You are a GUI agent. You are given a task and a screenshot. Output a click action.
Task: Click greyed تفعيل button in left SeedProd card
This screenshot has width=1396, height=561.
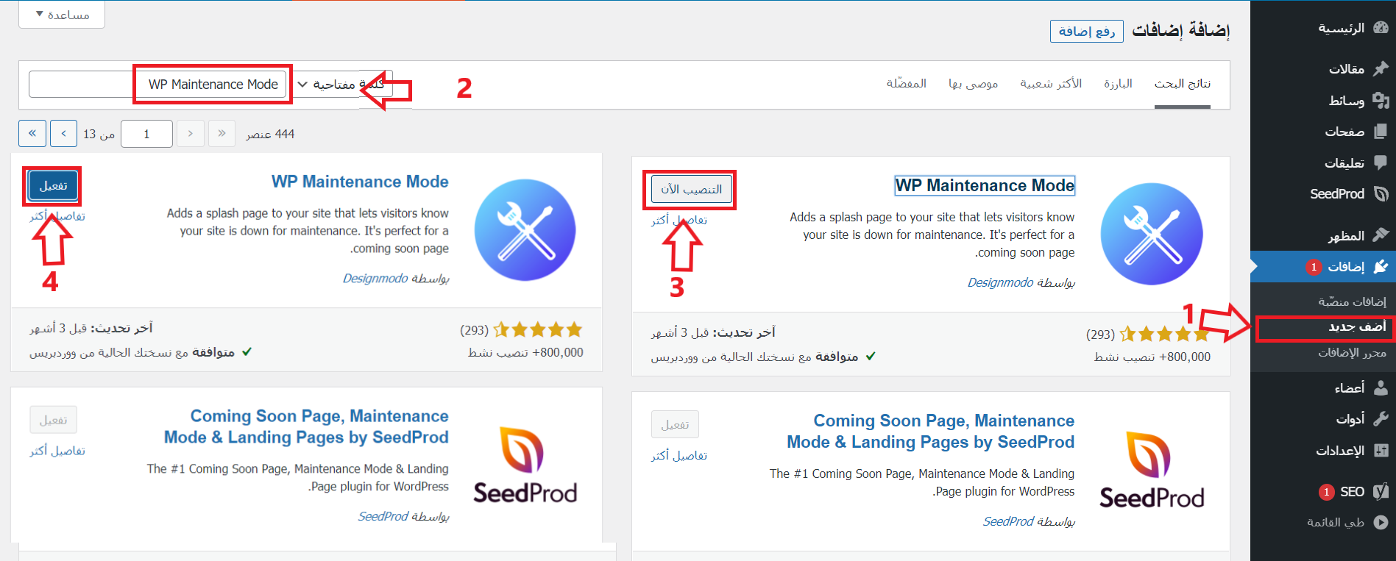[53, 420]
